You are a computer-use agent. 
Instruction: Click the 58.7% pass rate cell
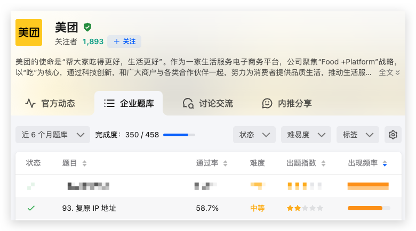(207, 208)
